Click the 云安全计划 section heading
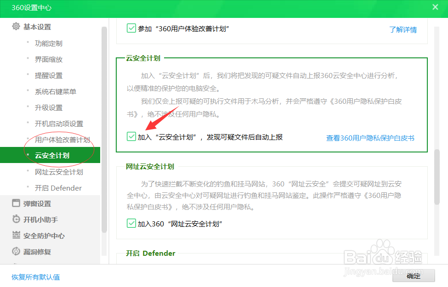Viewport: 448px width, 287px height. pos(143,58)
